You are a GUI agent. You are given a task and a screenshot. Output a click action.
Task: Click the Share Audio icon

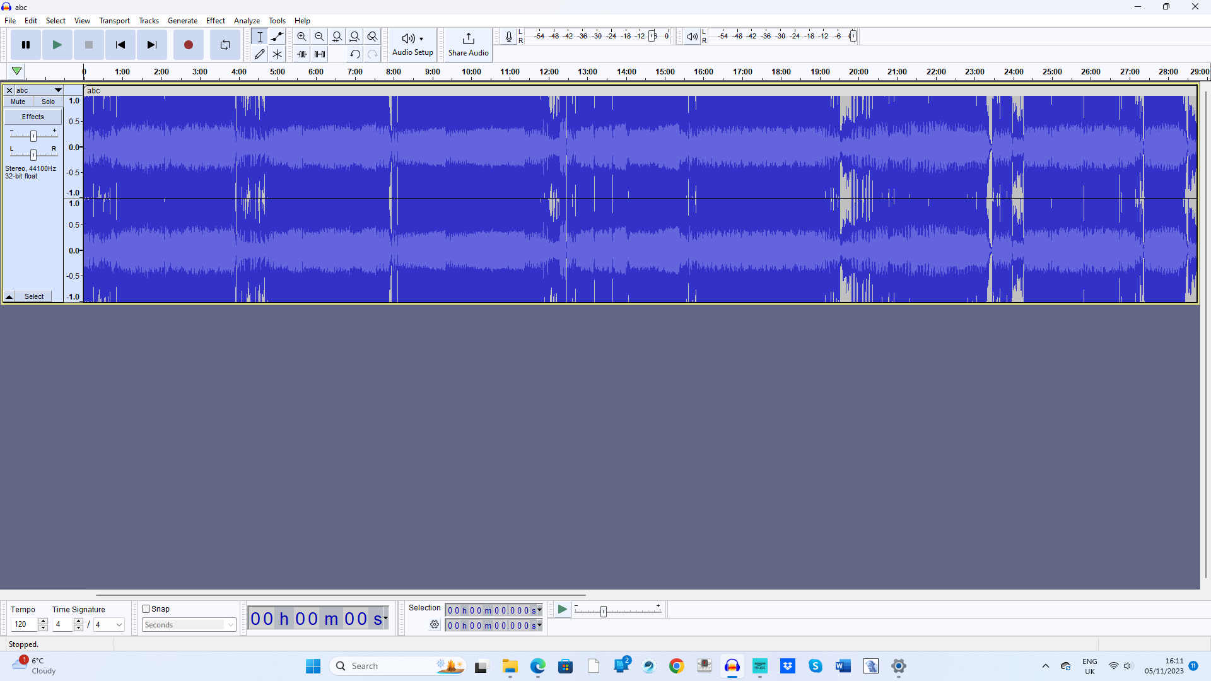coord(468,39)
